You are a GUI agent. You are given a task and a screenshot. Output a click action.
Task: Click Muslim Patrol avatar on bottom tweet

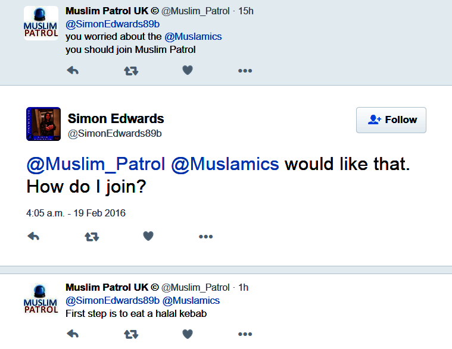(x=41, y=299)
